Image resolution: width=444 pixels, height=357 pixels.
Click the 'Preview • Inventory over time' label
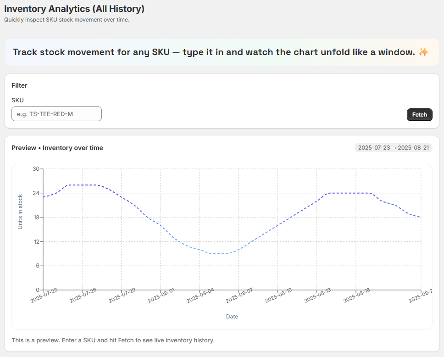57,148
